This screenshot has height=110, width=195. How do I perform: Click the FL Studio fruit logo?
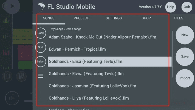(41, 7)
